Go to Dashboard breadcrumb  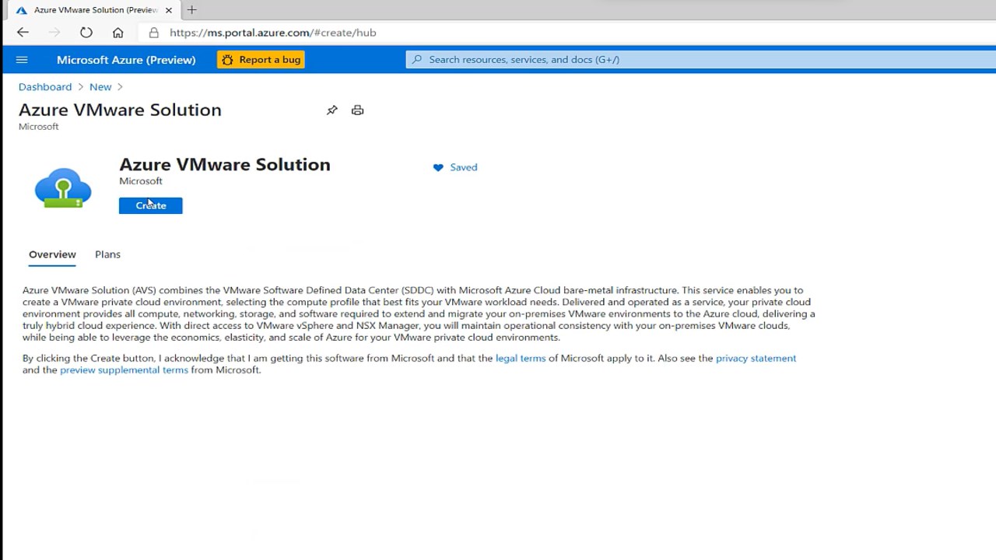tap(45, 86)
